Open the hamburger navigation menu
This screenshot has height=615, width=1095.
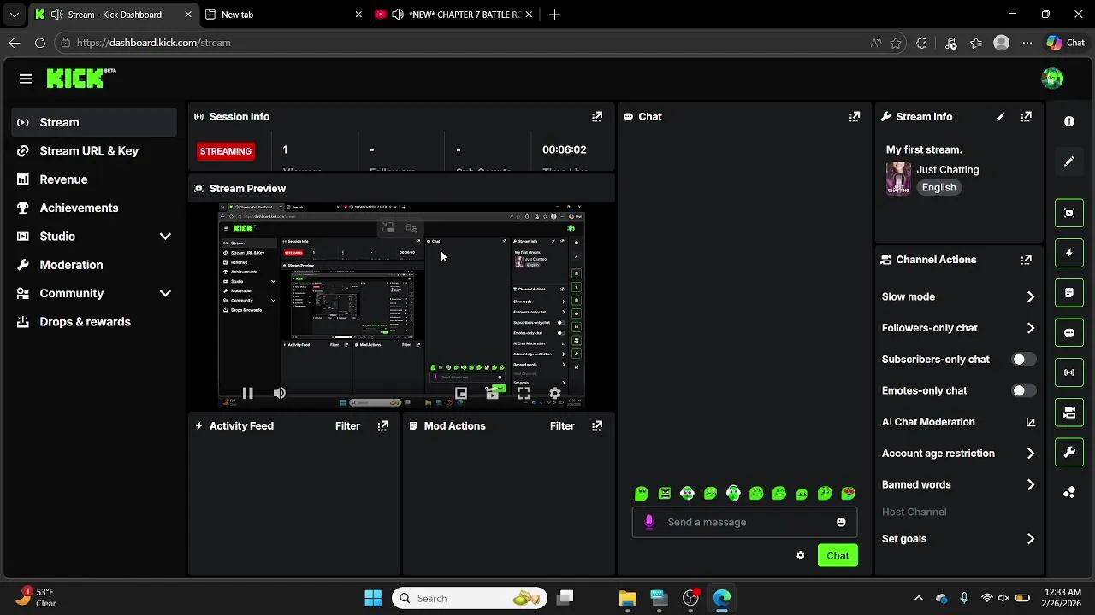26,79
